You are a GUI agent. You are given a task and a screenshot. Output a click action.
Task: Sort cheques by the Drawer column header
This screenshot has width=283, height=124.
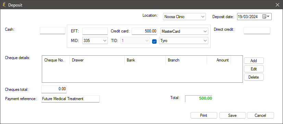[x=97, y=60]
